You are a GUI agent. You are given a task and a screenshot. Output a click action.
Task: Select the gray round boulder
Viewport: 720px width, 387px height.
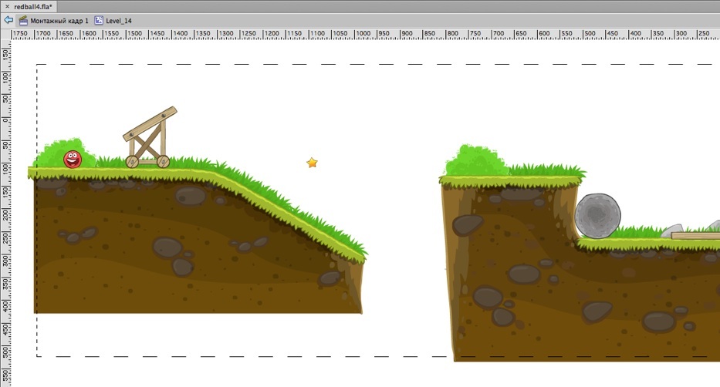[598, 215]
